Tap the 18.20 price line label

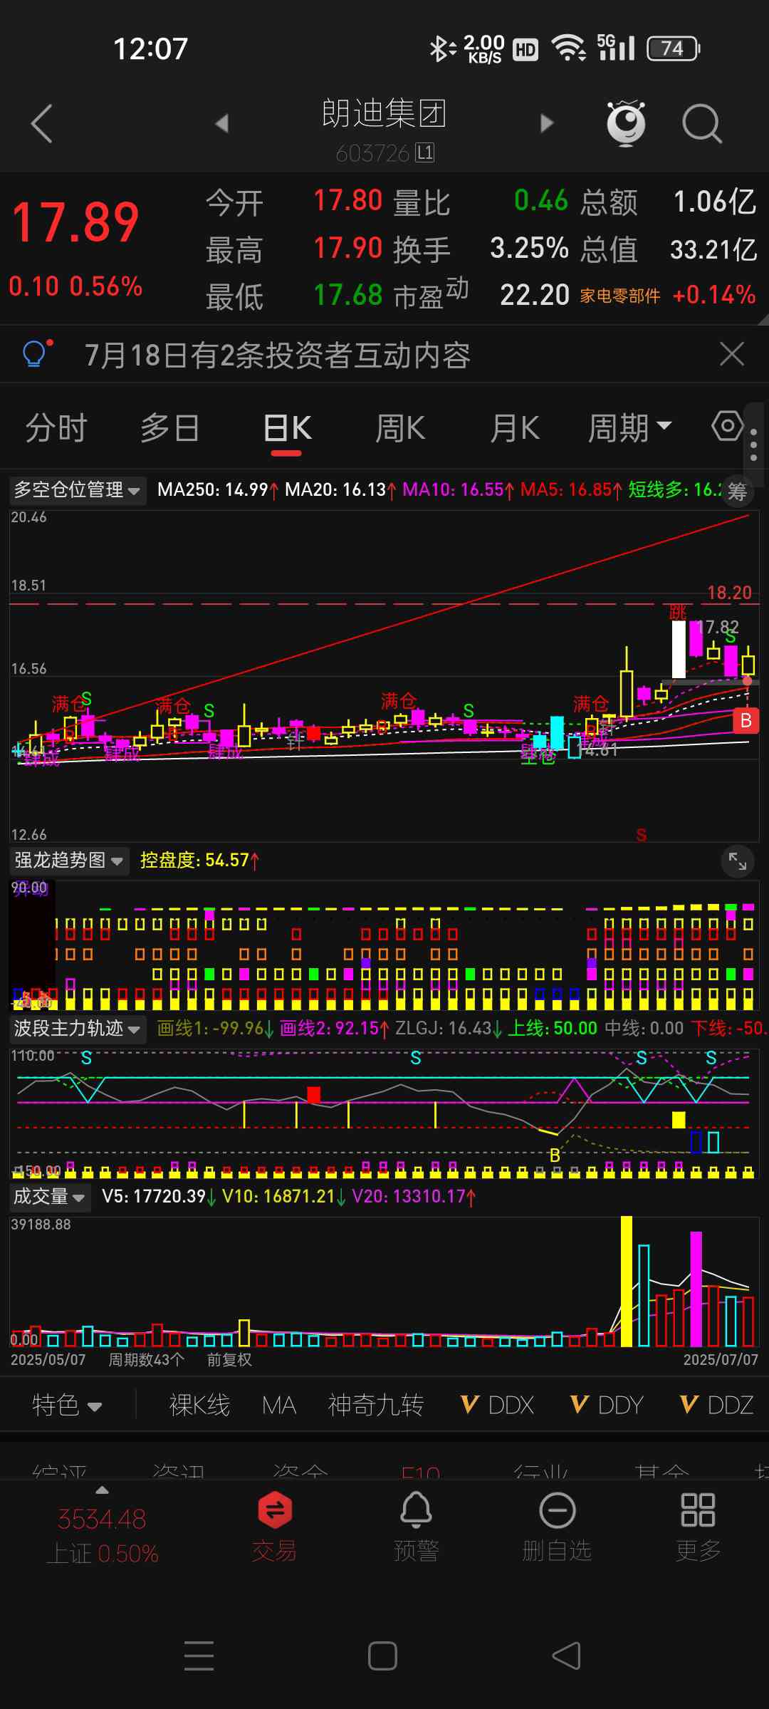729,592
